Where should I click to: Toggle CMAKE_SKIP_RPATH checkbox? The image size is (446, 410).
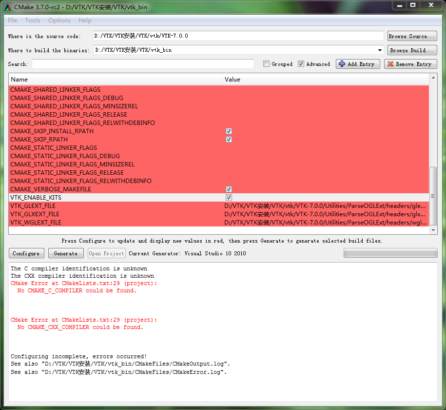(229, 139)
